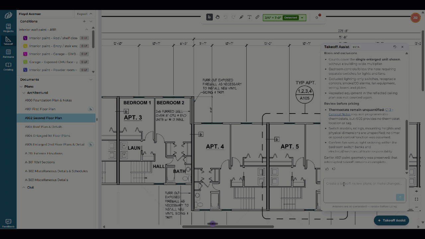The height and width of the screenshot is (239, 425).
Task: Zoom in on the plan viewer
Action: 416,191
